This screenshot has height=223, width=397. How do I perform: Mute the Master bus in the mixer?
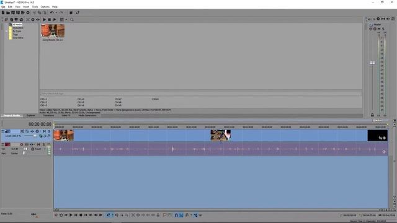379,29
